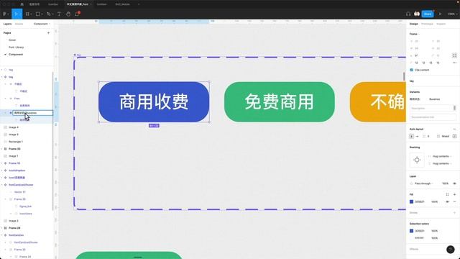Click the layer opacity 100% field
Screen dimensions: 460x259
[445, 183]
